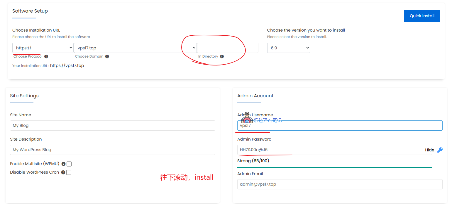Image resolution: width=452 pixels, height=204 pixels.
Task: Click info icon beside Choose Domain
Action: (x=107, y=56)
